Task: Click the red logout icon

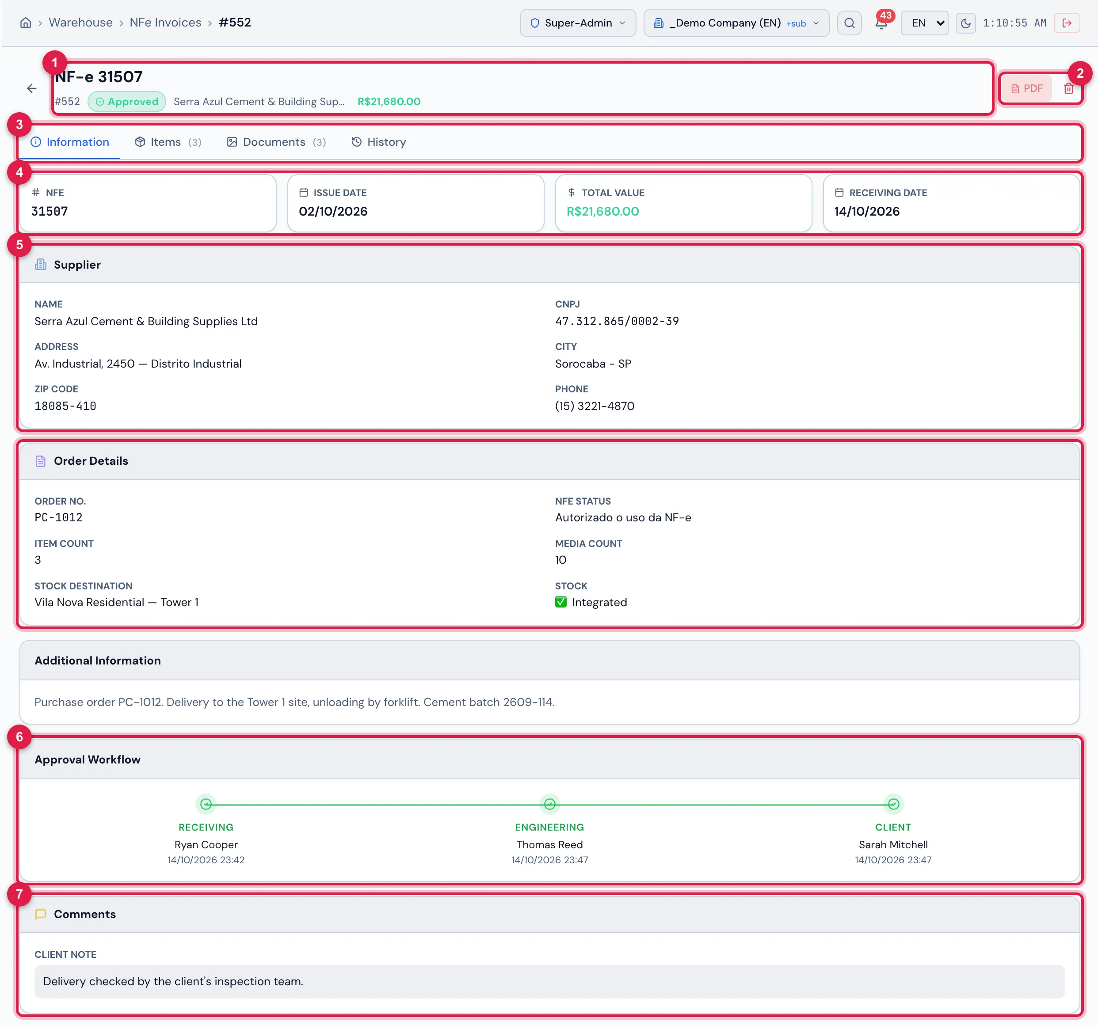Action: 1067,23
